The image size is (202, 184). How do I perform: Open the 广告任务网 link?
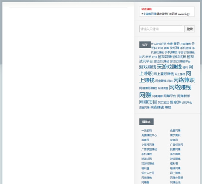coord(176,145)
